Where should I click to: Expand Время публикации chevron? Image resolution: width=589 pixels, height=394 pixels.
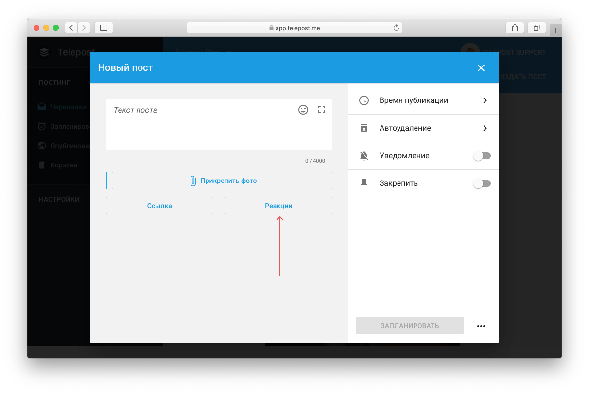(x=485, y=100)
